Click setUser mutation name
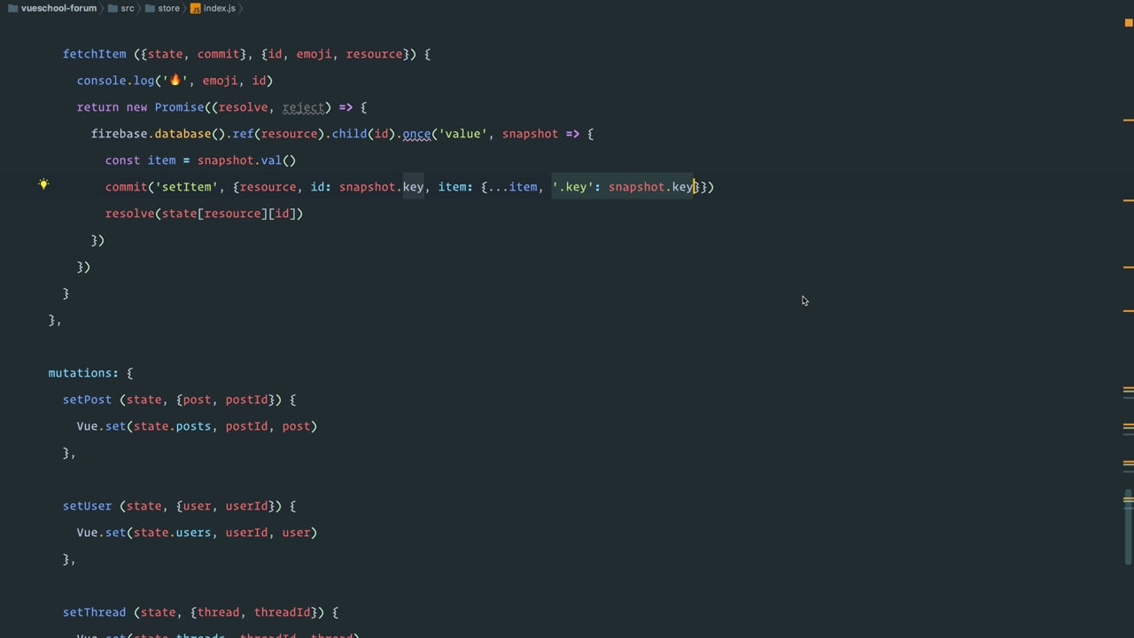This screenshot has width=1134, height=638. point(88,506)
